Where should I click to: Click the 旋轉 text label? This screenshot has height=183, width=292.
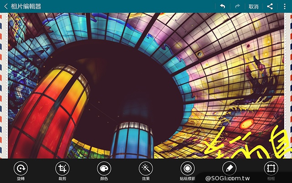click(20, 178)
